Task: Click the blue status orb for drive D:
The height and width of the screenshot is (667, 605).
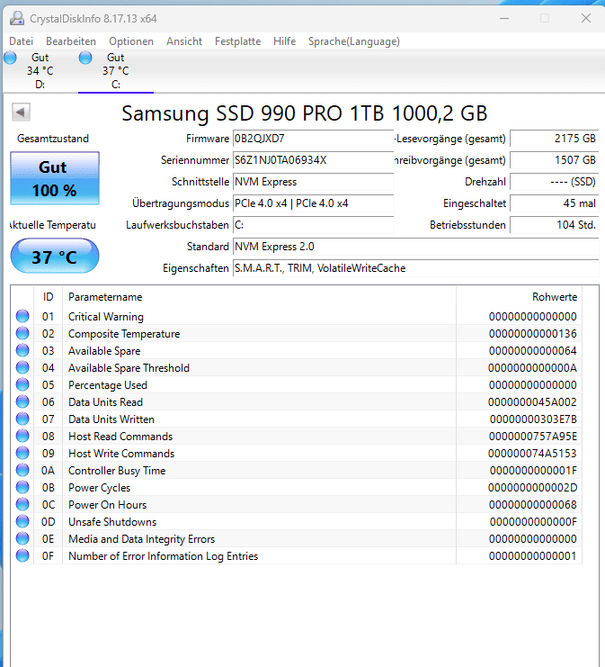Action: (10, 58)
